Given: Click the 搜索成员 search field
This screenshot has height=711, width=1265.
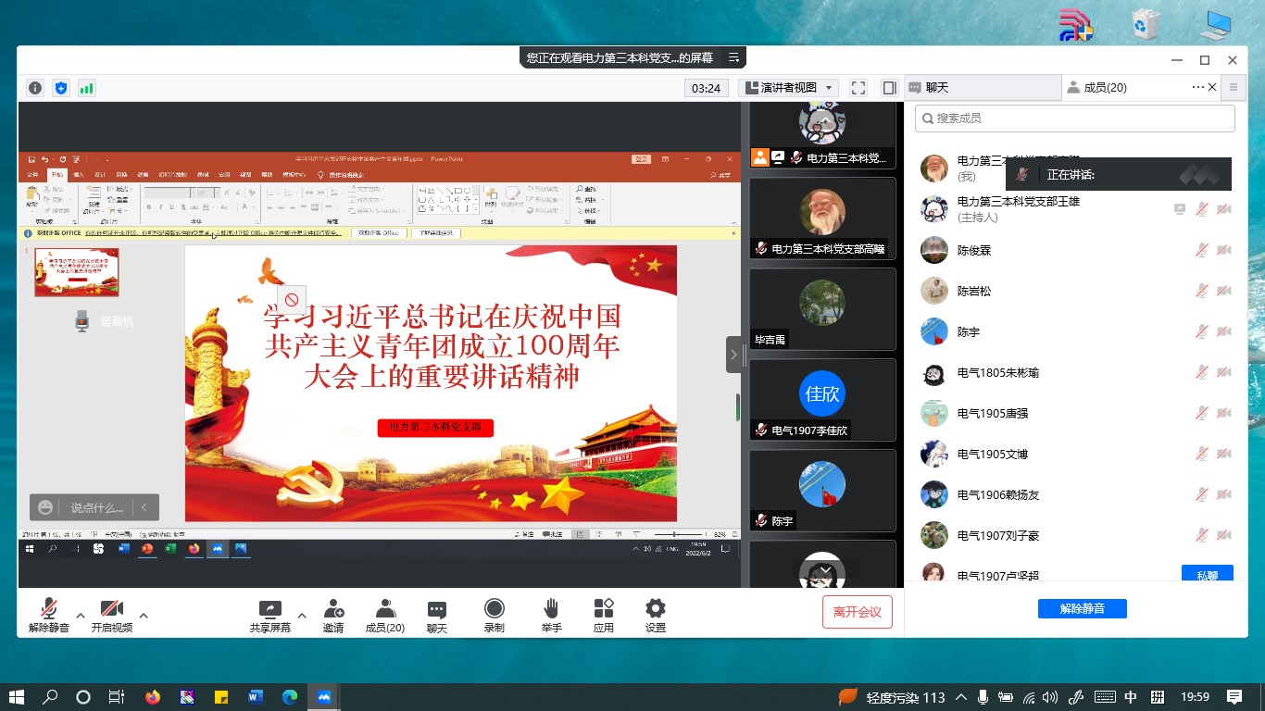Looking at the screenshot, I should [1074, 118].
